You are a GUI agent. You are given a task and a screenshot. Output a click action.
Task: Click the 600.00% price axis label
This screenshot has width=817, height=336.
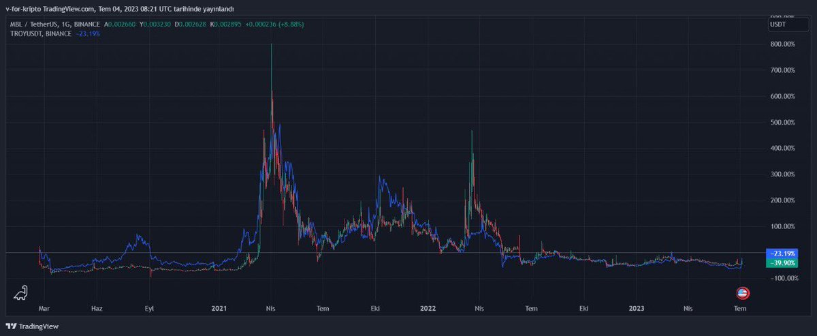(782, 96)
